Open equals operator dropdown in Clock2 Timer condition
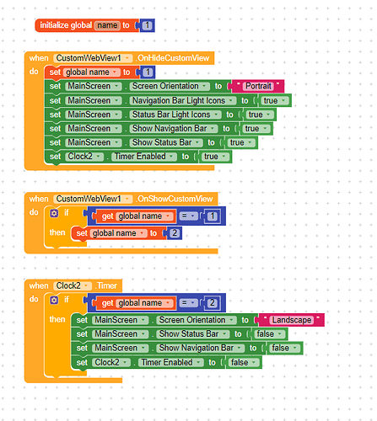377x421 pixels. click(x=188, y=303)
